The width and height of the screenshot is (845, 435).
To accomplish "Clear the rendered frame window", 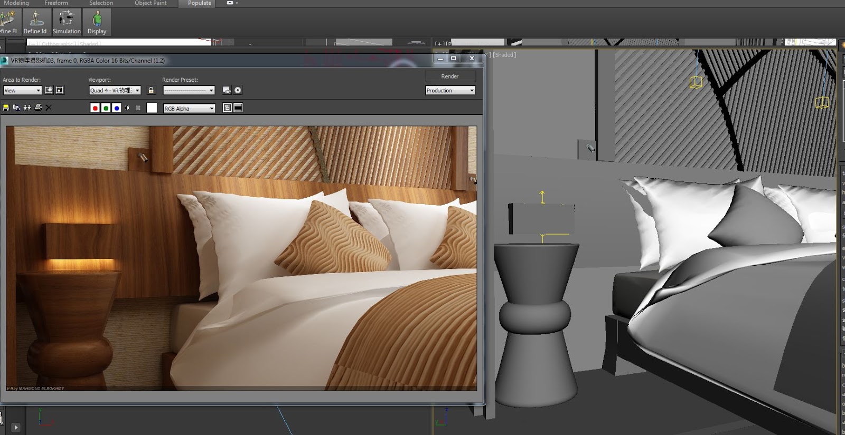I will pyautogui.click(x=49, y=108).
